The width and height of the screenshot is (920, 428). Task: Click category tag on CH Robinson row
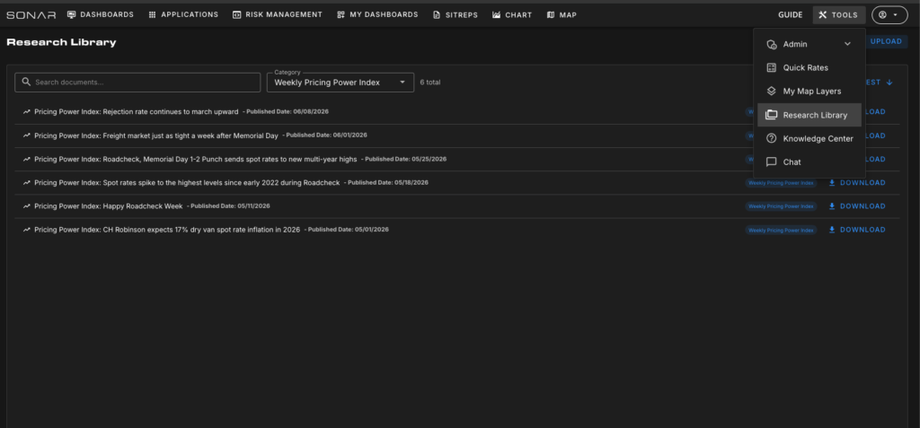pyautogui.click(x=781, y=230)
